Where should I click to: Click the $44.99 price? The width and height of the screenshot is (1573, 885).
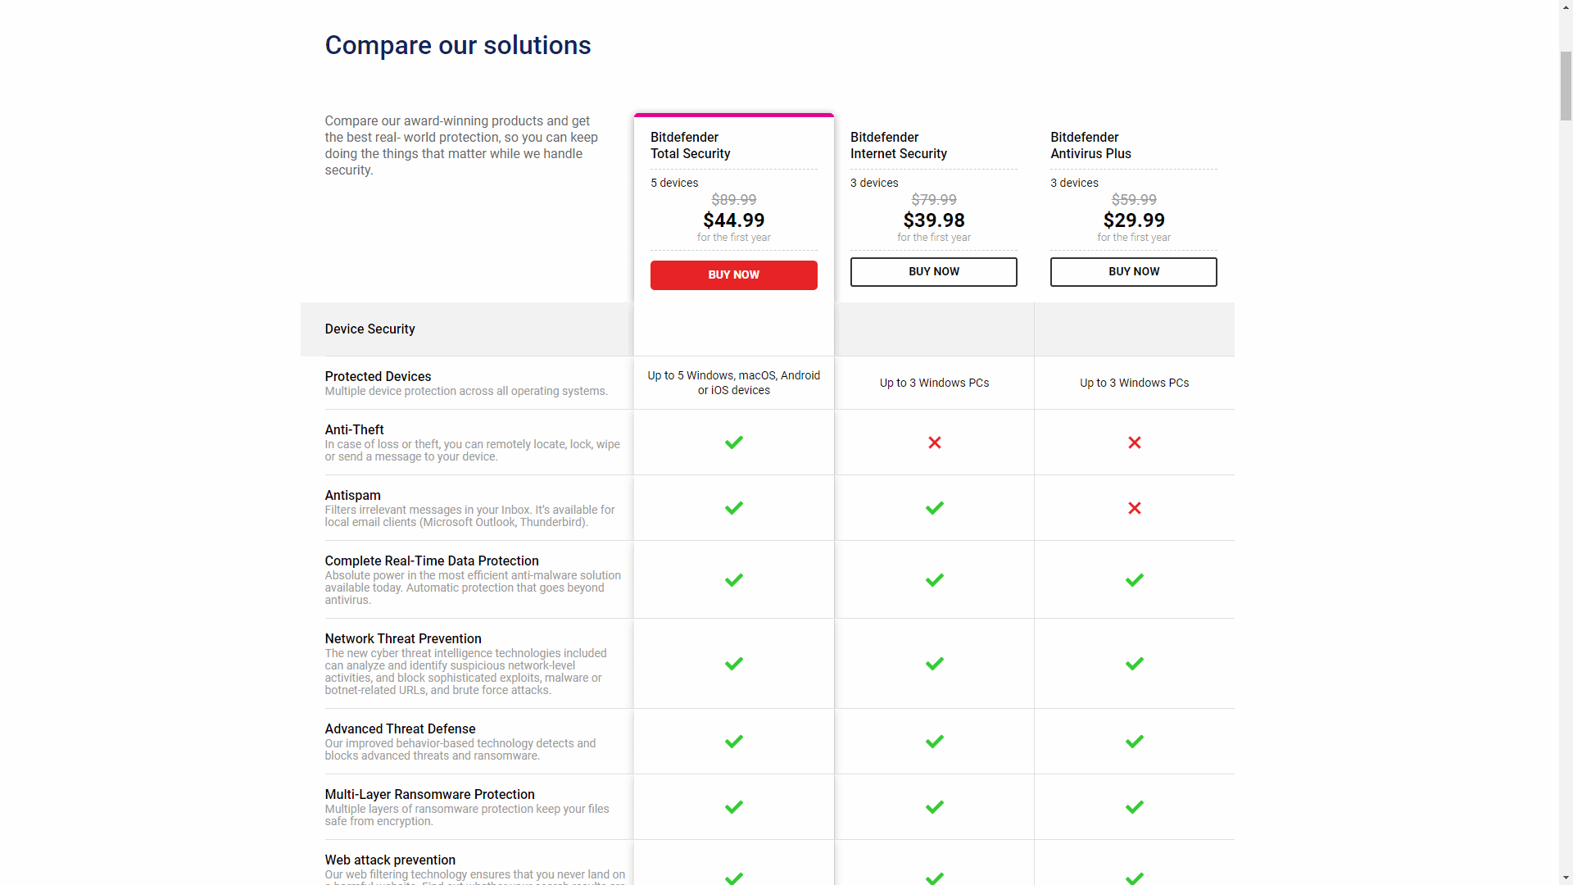pos(733,220)
